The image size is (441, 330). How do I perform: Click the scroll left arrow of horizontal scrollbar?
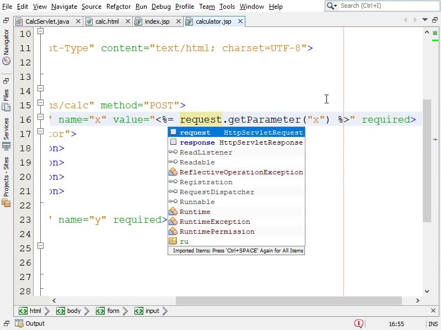[54, 300]
